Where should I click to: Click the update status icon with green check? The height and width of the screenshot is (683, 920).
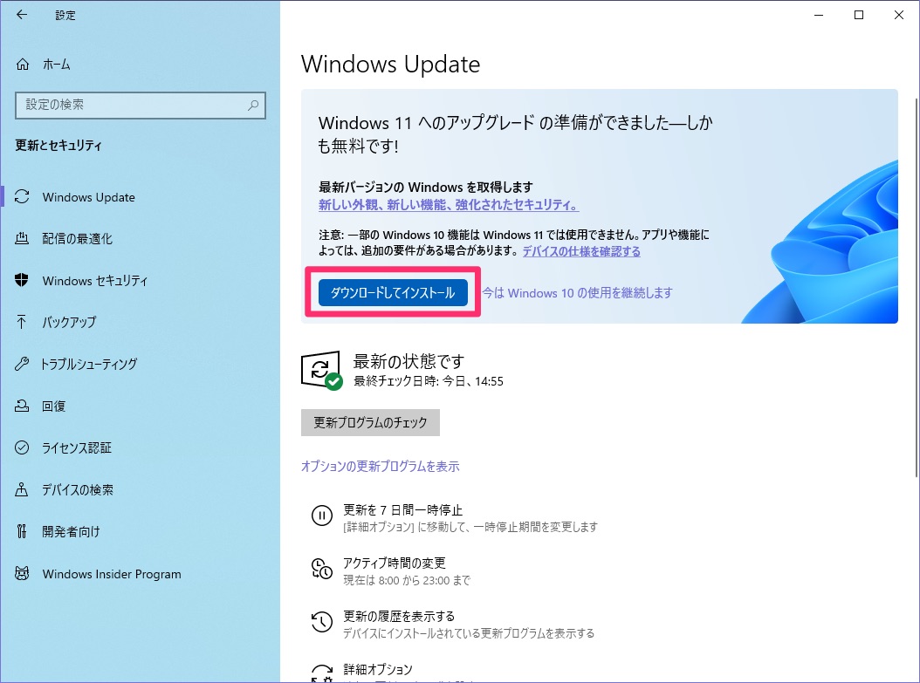(x=321, y=371)
